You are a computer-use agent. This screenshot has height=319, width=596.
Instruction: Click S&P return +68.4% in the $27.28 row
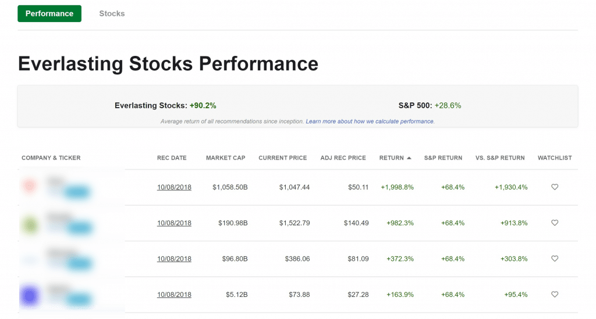pyautogui.click(x=453, y=295)
